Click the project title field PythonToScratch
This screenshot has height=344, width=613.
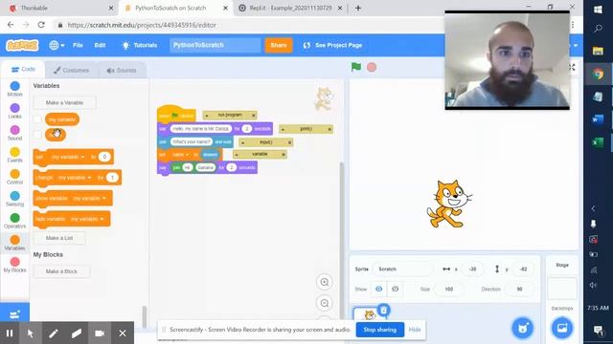[215, 45]
